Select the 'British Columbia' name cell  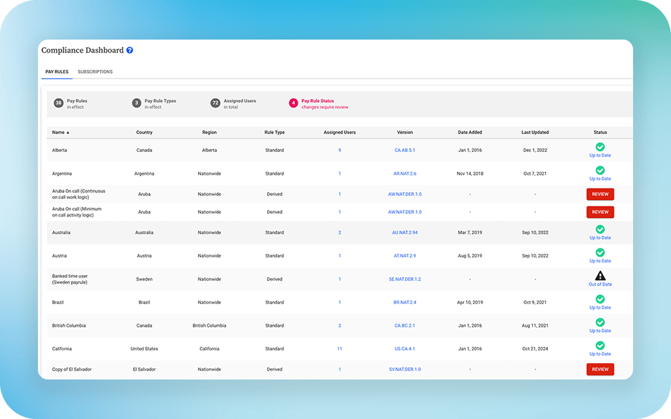point(69,326)
